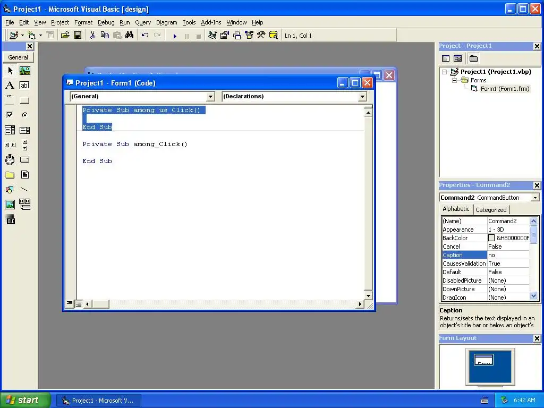The height and width of the screenshot is (408, 544).
Task: Select the DriveListBox control tool
Action: [x=24, y=159]
